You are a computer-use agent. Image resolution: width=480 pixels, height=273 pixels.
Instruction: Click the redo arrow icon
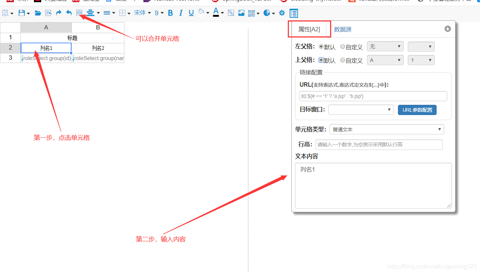click(x=58, y=13)
